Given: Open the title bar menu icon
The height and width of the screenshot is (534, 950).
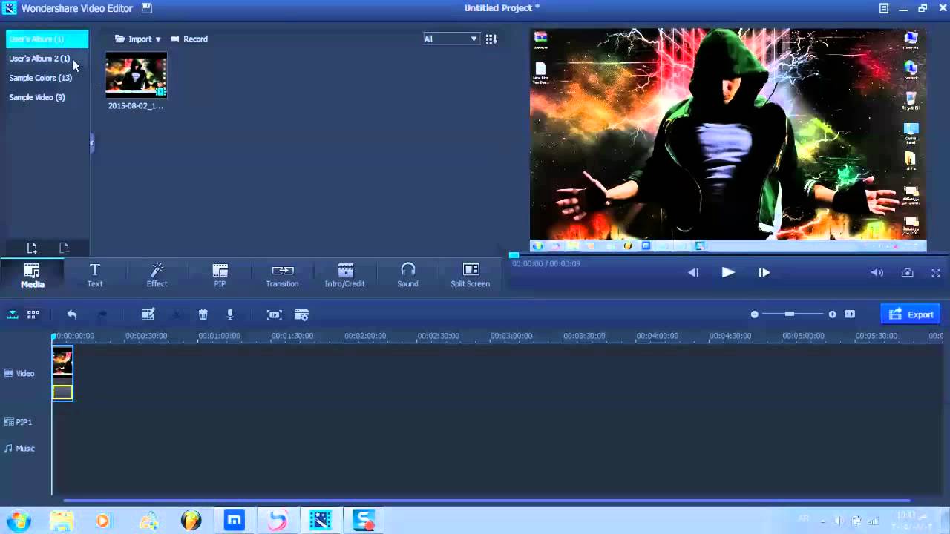Looking at the screenshot, I should point(884,8).
